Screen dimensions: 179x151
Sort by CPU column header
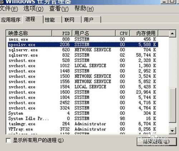tap(122, 33)
